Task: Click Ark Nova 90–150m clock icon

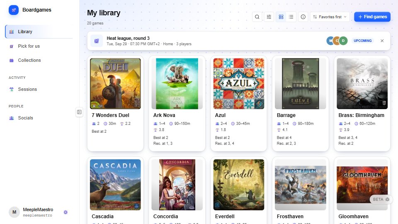Action: pyautogui.click(x=171, y=124)
